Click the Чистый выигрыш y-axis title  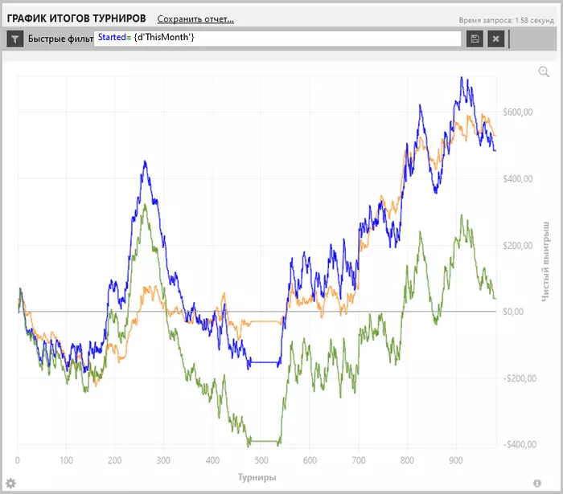click(545, 262)
